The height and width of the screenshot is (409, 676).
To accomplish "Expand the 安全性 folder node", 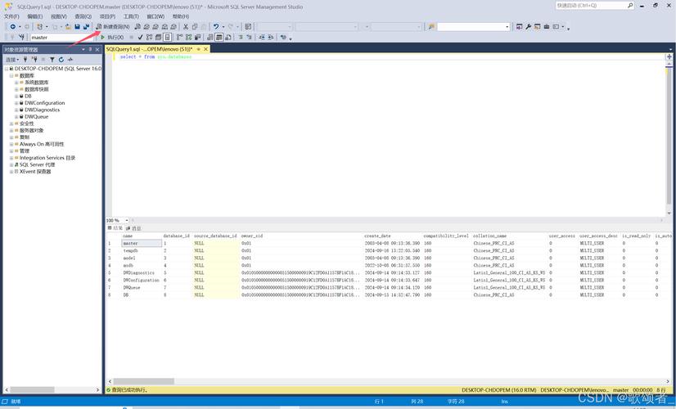I will pyautogui.click(x=11, y=124).
